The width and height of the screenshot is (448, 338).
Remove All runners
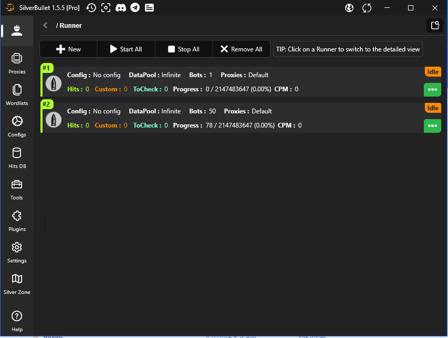point(242,49)
